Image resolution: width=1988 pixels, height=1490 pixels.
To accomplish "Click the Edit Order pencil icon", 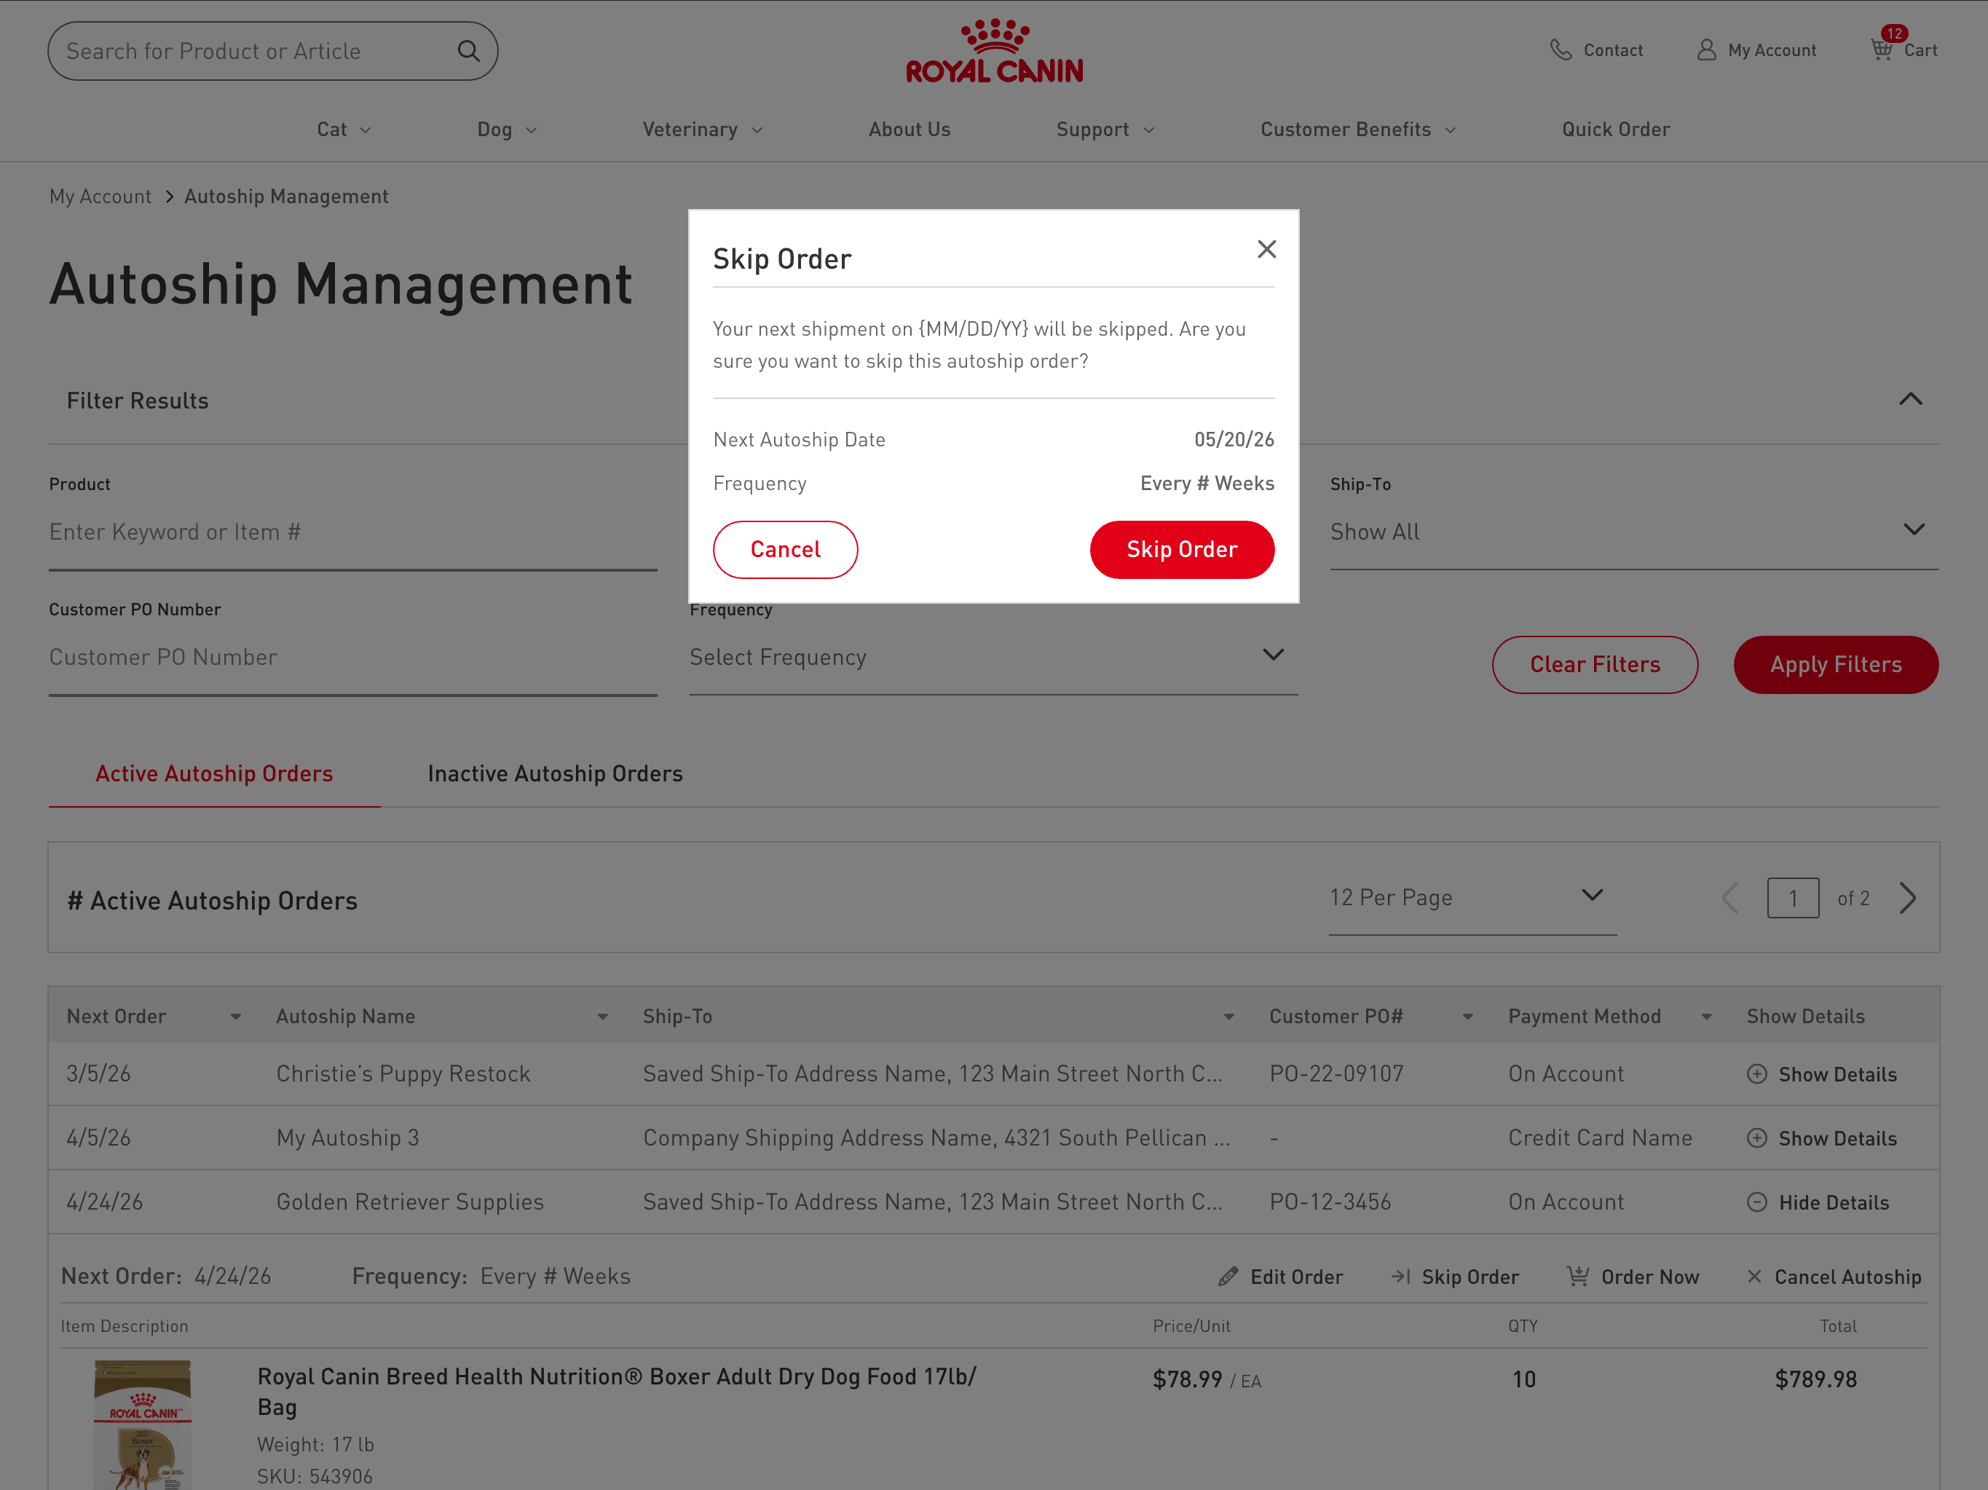I will (1228, 1276).
